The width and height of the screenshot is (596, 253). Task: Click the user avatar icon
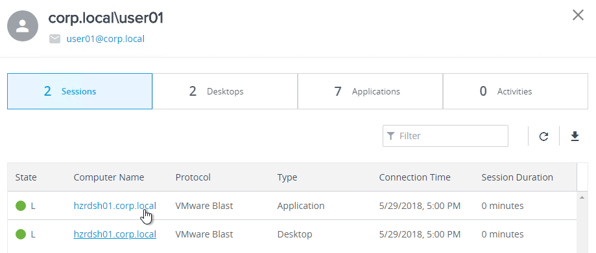[x=23, y=26]
